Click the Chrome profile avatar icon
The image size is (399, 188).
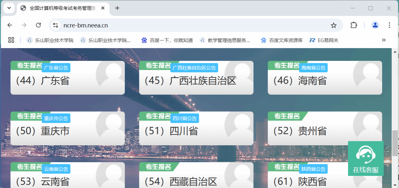pos(375,25)
